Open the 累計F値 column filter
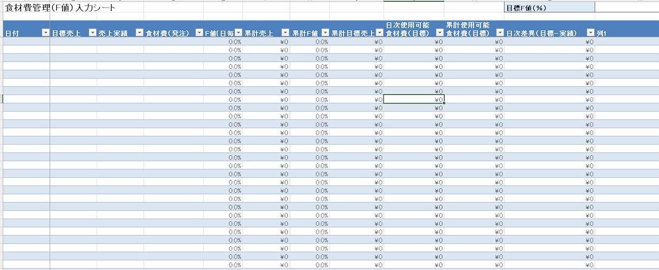This screenshot has height=270, width=659. point(325,33)
